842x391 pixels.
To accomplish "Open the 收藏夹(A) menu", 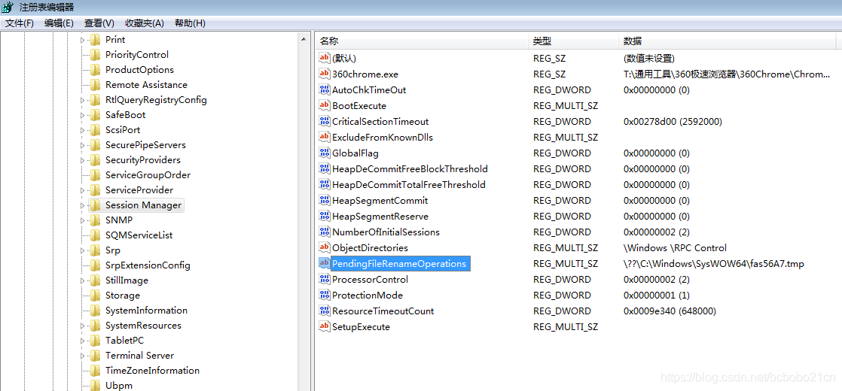I will click(x=145, y=23).
